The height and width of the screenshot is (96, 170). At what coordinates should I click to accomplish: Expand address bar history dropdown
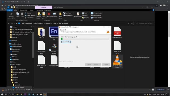[129, 23]
